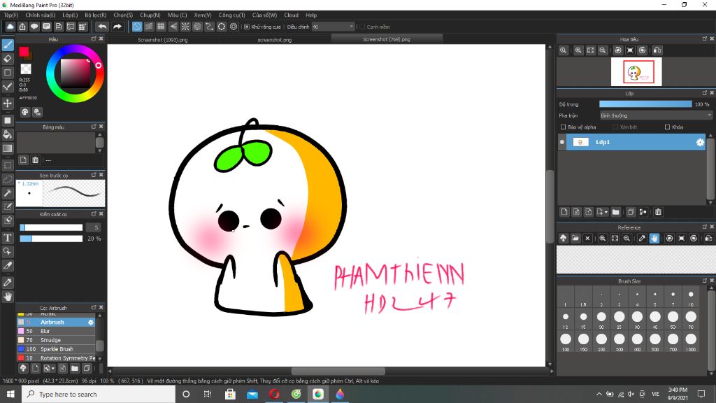Click the Navigator canvas thumbnail
The image size is (716, 403).
pyautogui.click(x=636, y=72)
